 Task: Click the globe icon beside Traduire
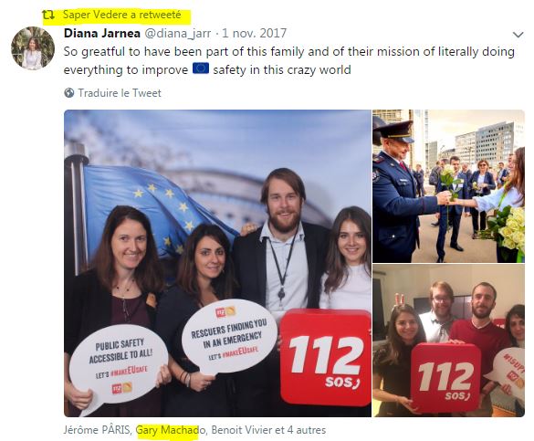click(69, 93)
